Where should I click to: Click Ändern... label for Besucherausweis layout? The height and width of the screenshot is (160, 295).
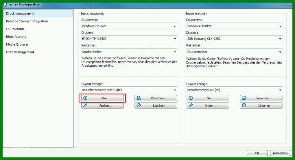105,105
